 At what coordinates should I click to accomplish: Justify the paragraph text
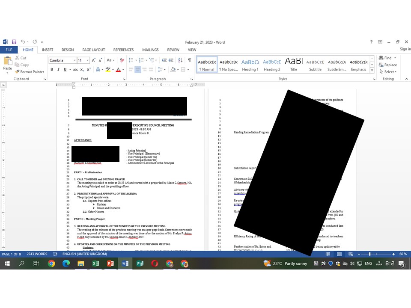coord(151,69)
